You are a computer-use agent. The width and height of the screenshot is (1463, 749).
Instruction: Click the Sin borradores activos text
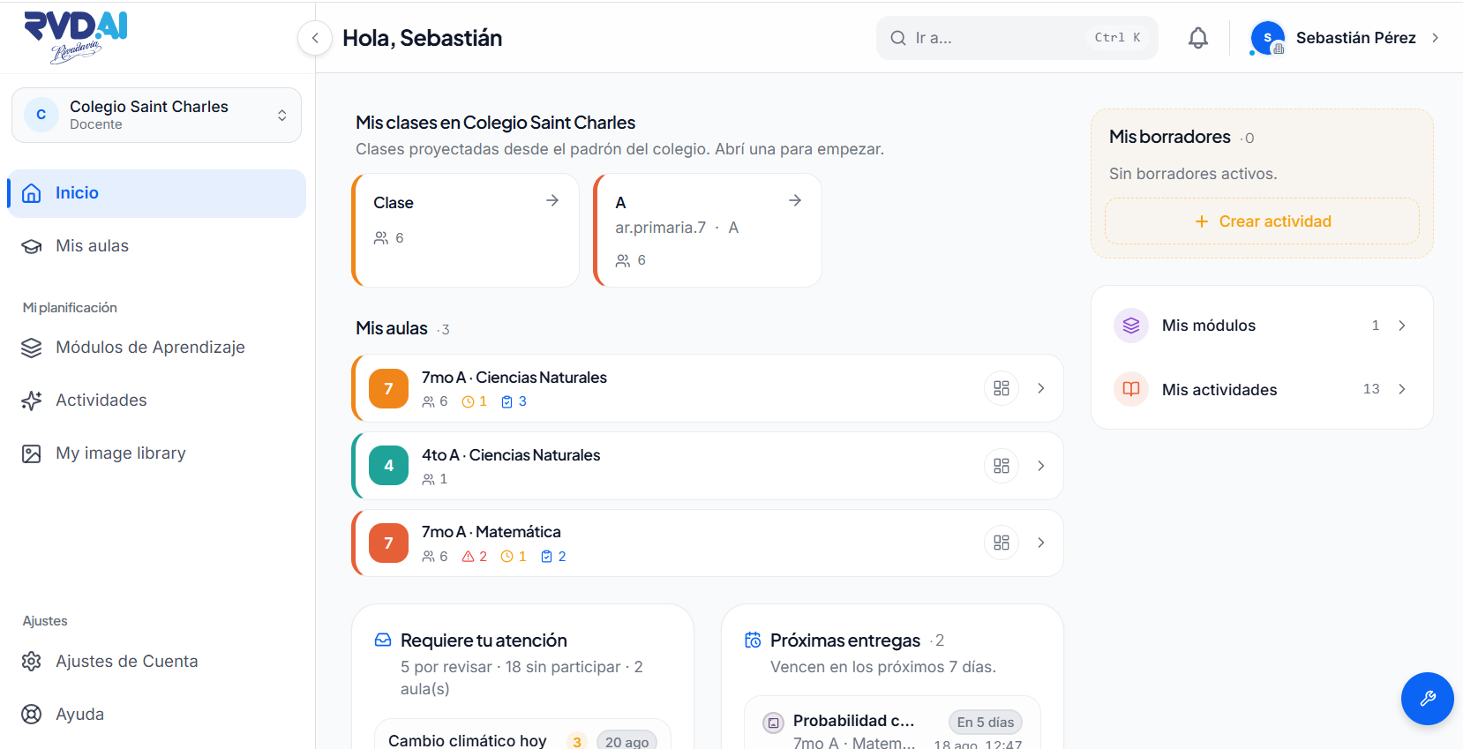click(1193, 174)
